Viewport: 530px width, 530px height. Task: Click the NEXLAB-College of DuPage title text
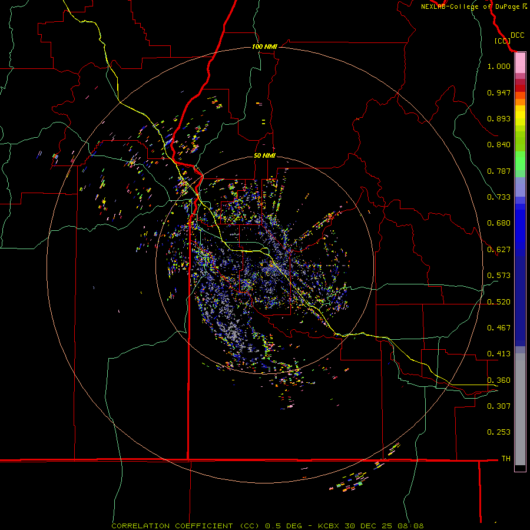coord(470,6)
